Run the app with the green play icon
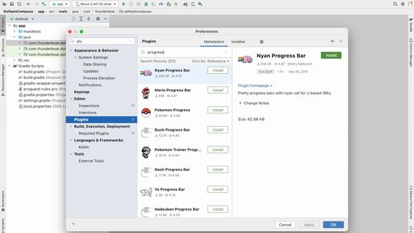Image resolution: width=414 pixels, height=233 pixels. pyautogui.click(x=124, y=4)
